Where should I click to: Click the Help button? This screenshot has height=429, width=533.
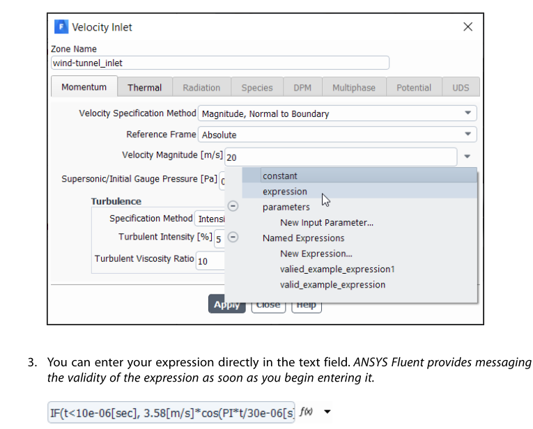coord(307,306)
